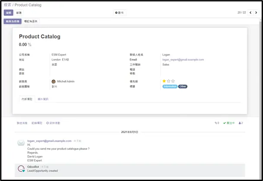Go to the previous record arrow
263x181 pixels.
(x=250, y=13)
